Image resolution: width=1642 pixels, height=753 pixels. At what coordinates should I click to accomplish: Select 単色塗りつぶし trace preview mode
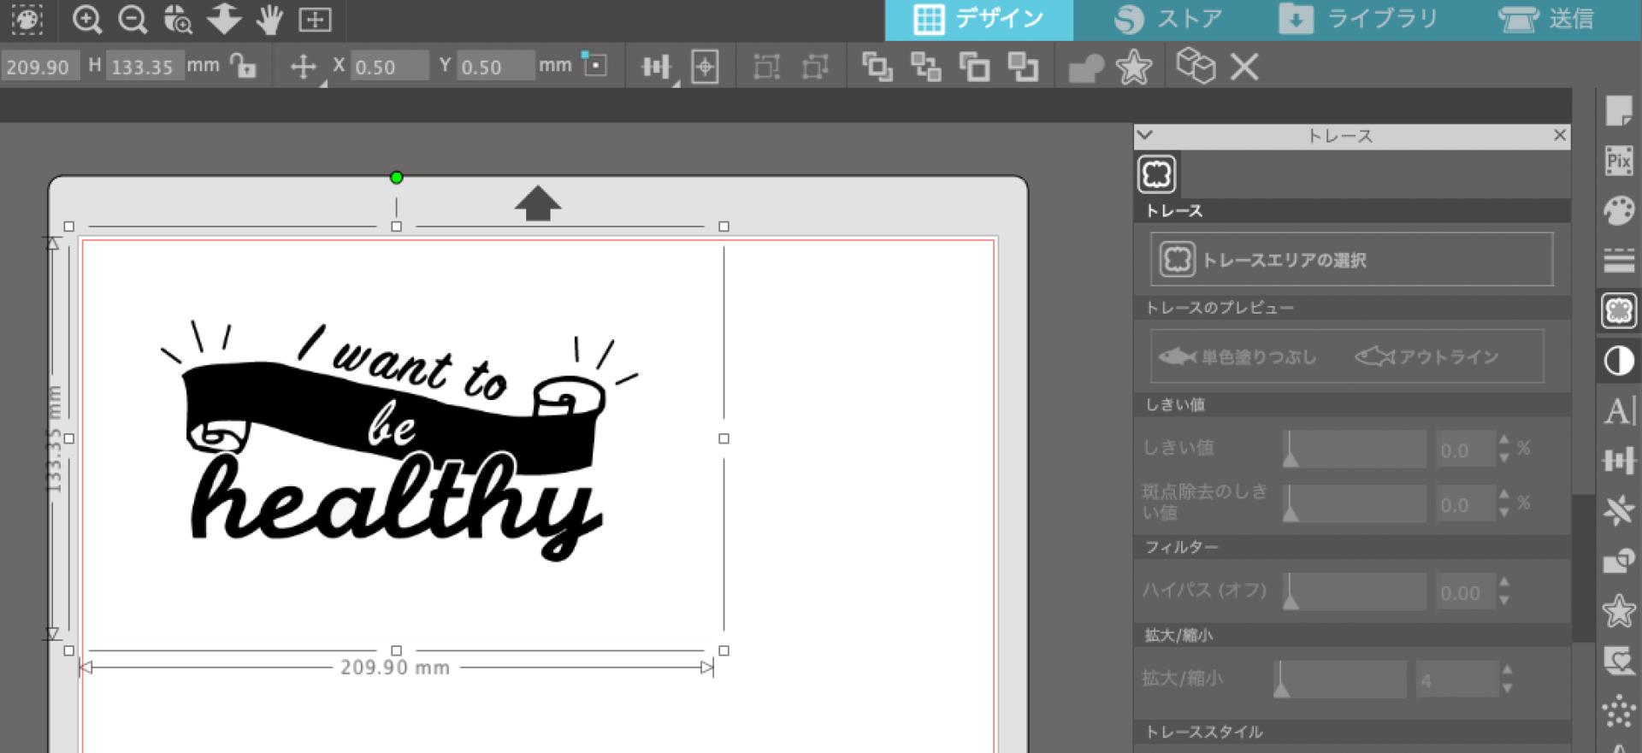(1237, 356)
